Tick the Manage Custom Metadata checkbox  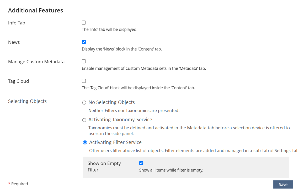[x=84, y=62]
